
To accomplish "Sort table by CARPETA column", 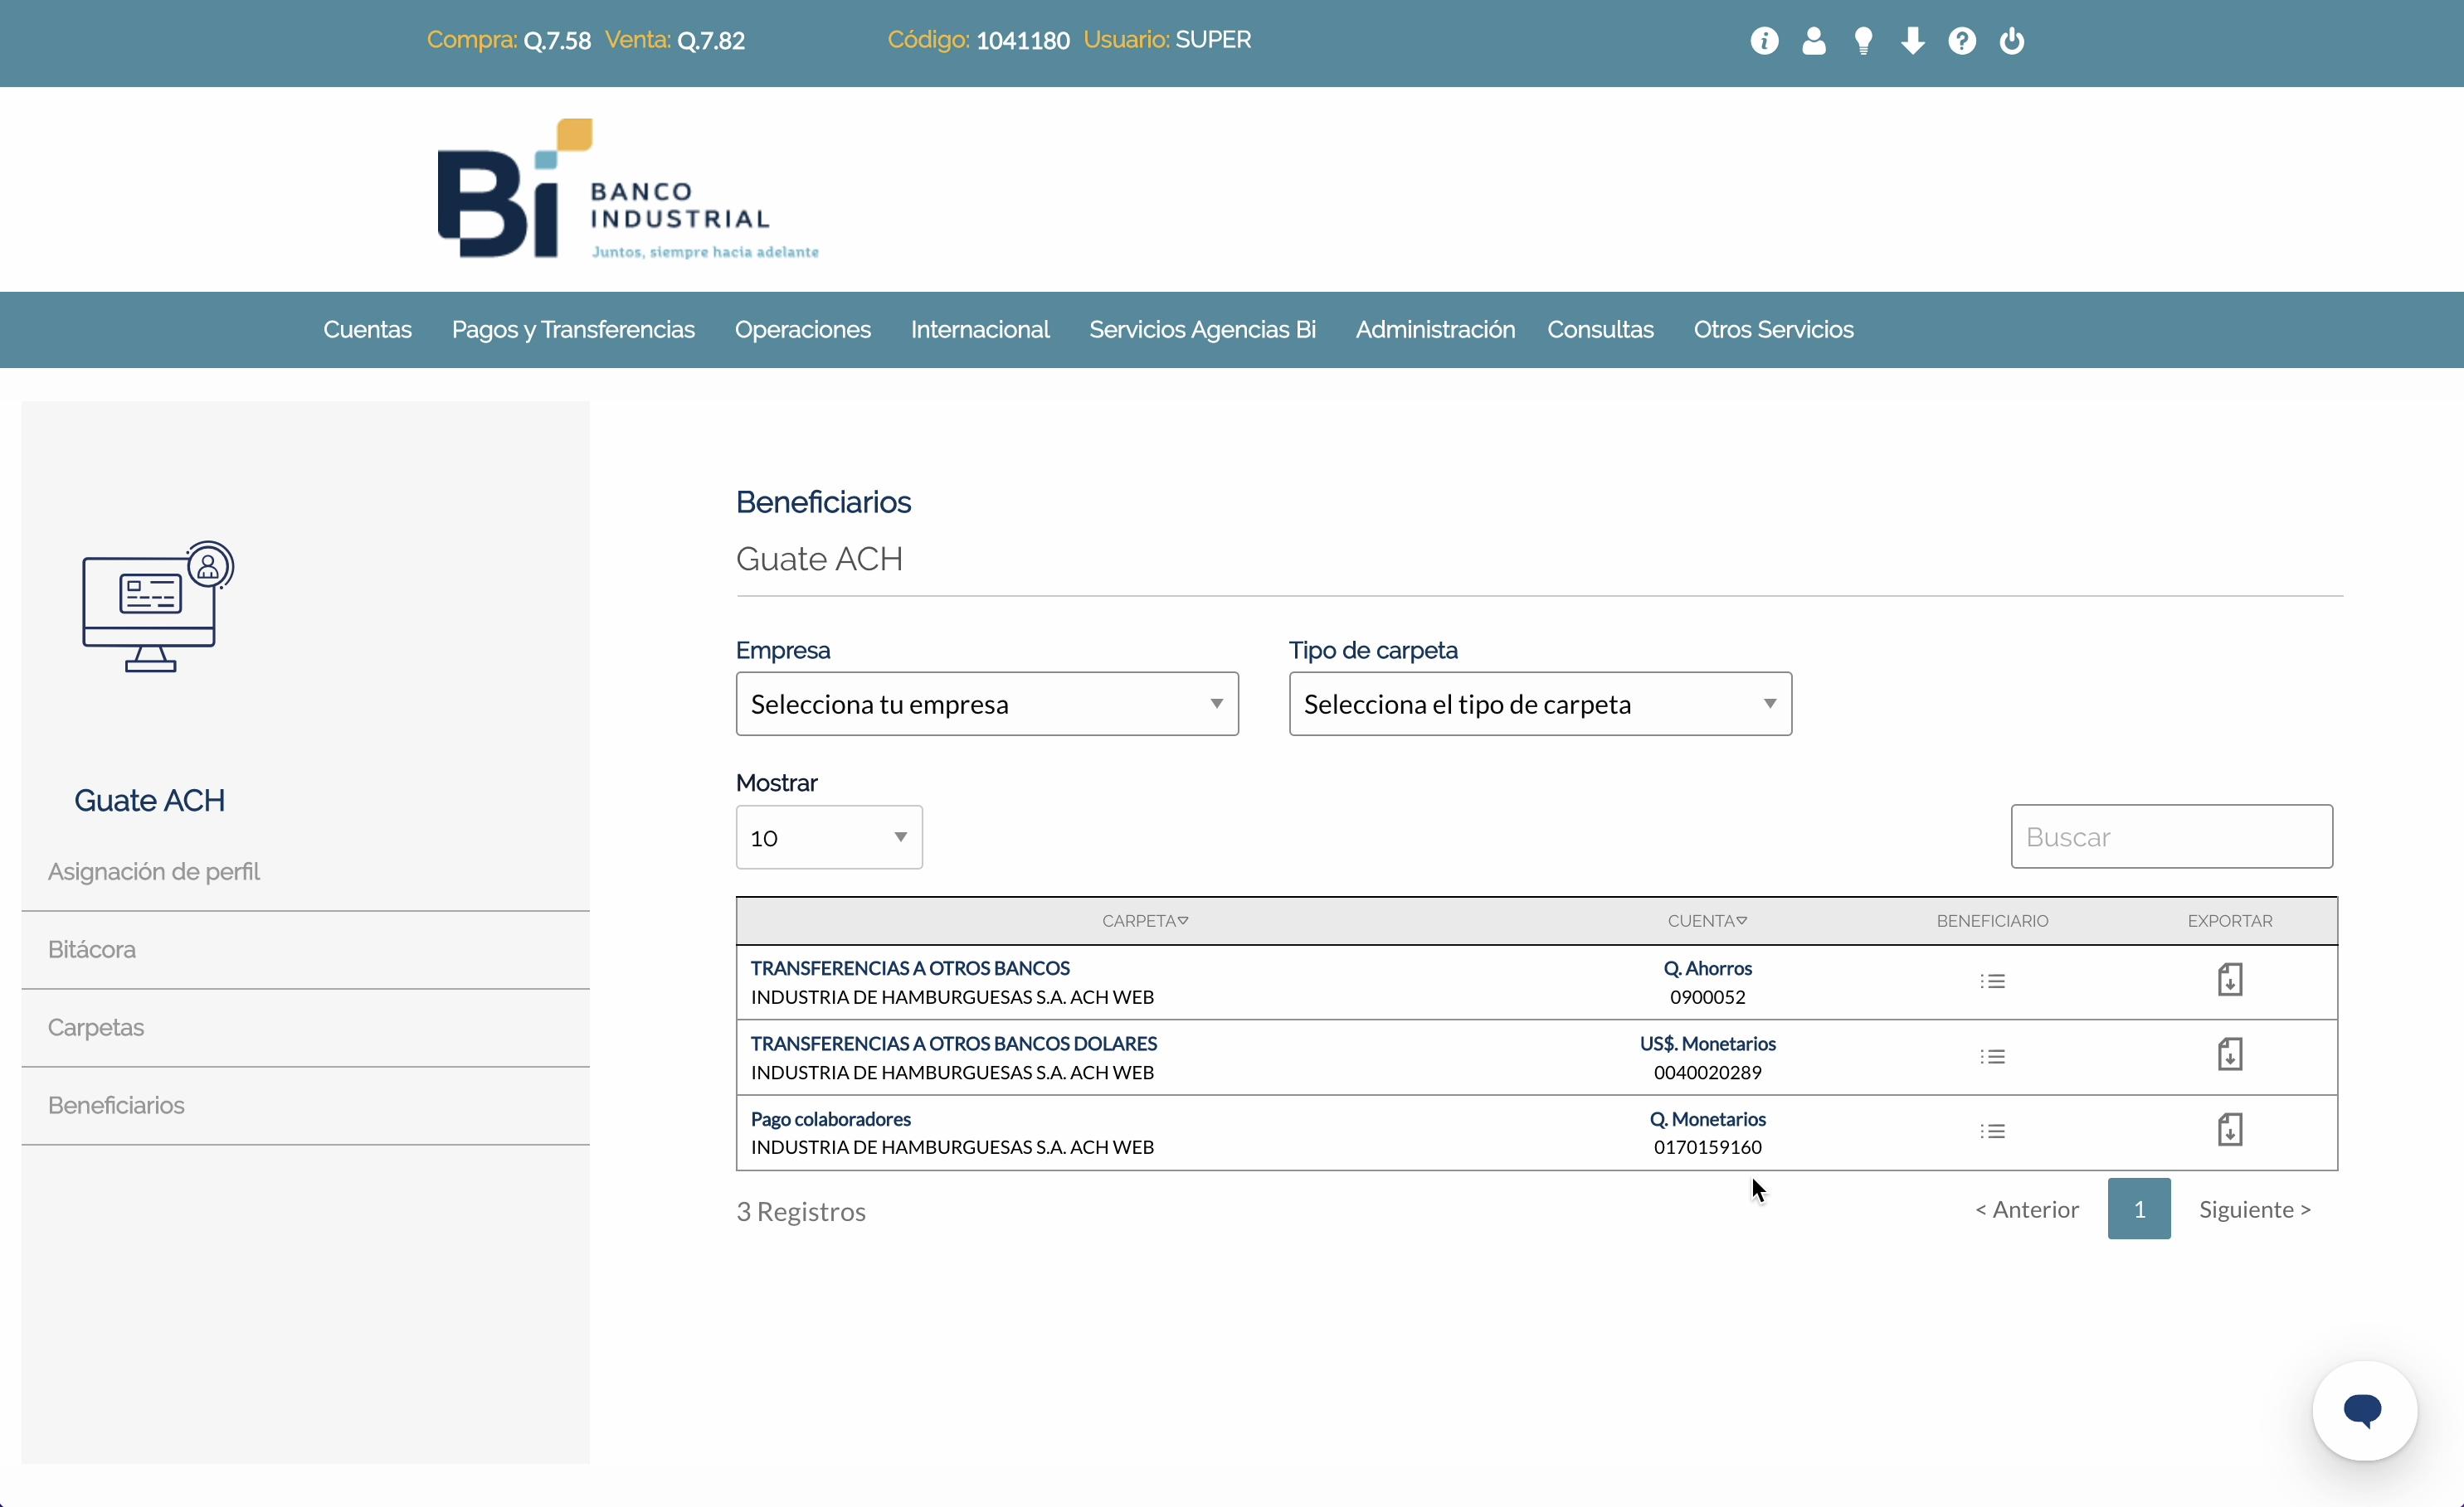I will click(1144, 920).
